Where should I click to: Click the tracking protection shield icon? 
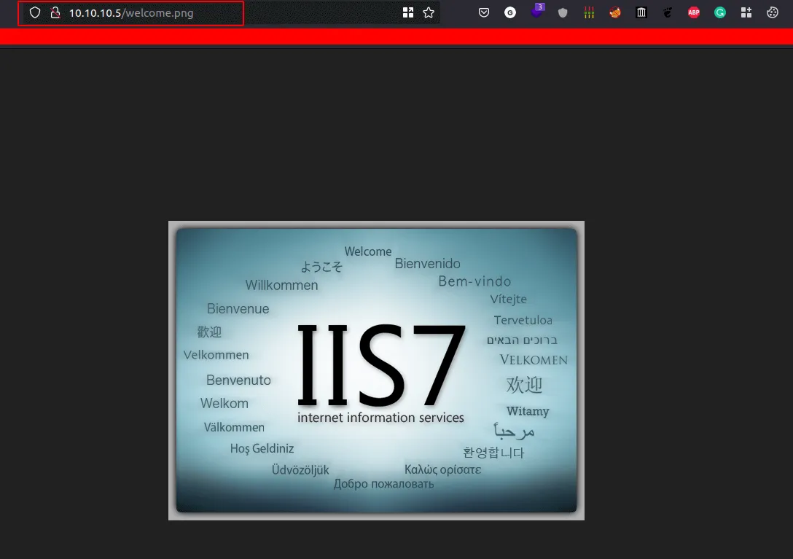pyautogui.click(x=34, y=12)
